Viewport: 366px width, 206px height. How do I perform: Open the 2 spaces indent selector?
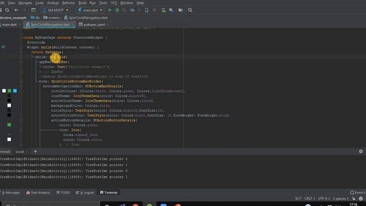click(341, 199)
